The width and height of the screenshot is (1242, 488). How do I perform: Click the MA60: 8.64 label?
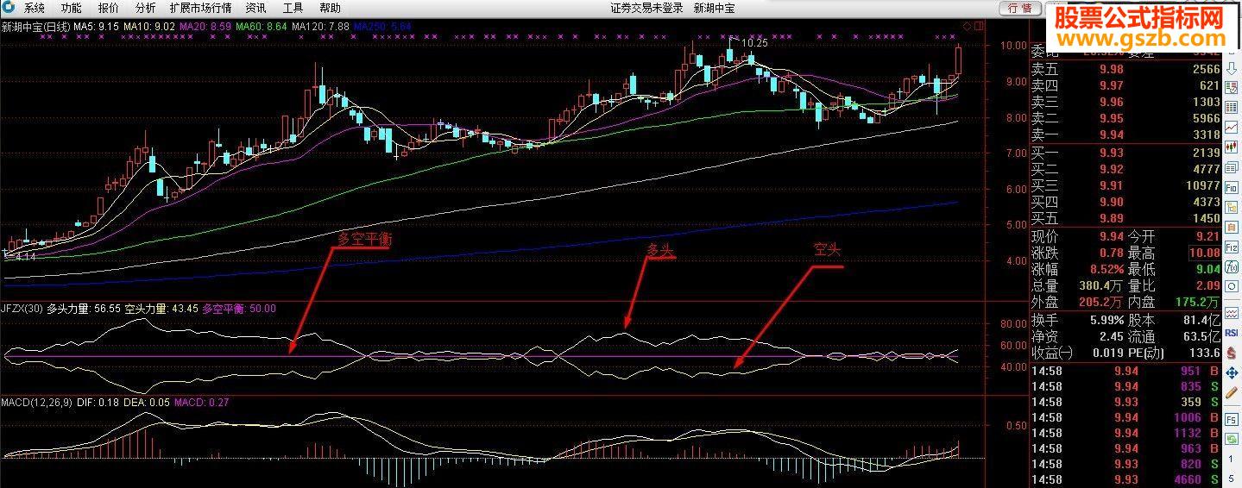[262, 27]
